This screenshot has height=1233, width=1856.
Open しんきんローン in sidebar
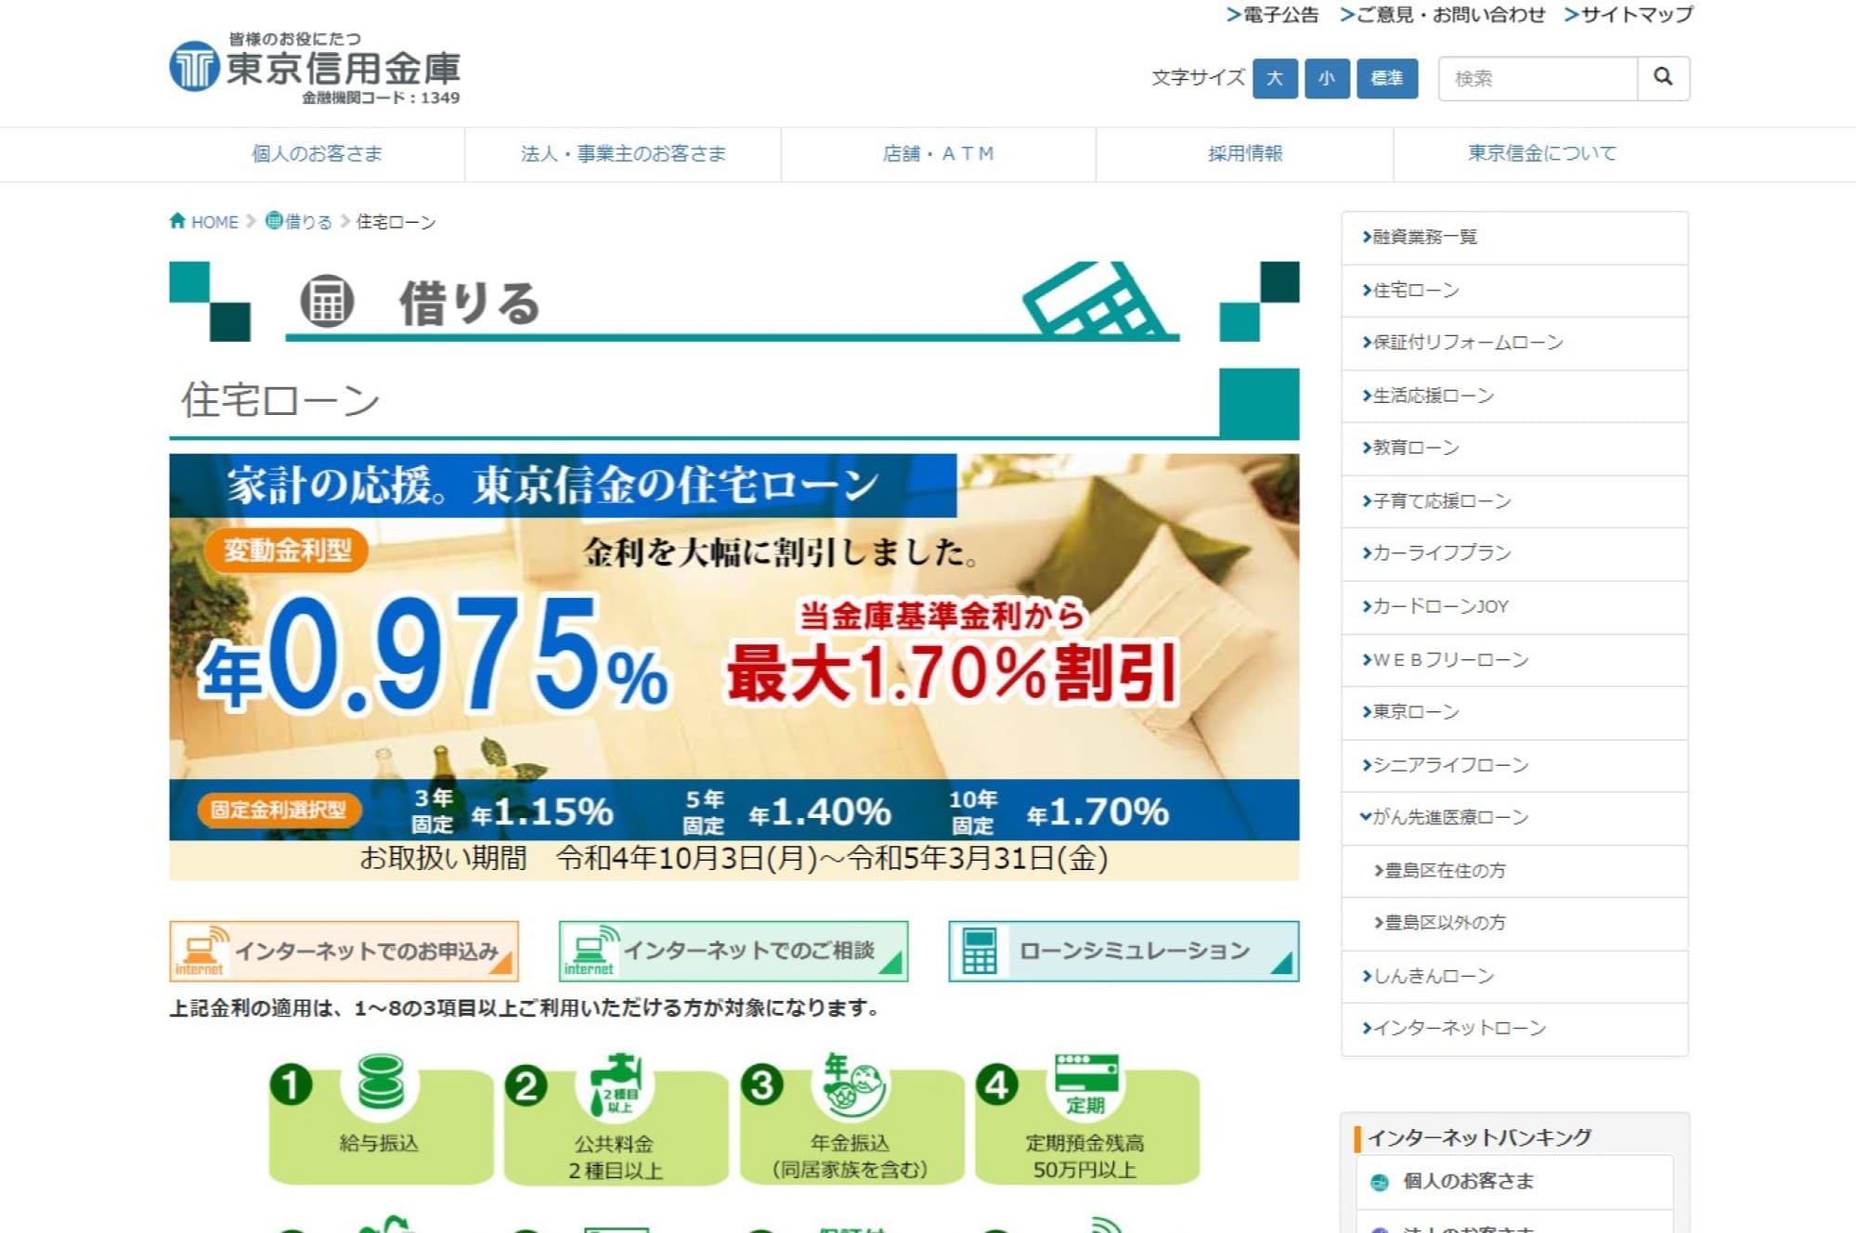click(1514, 976)
